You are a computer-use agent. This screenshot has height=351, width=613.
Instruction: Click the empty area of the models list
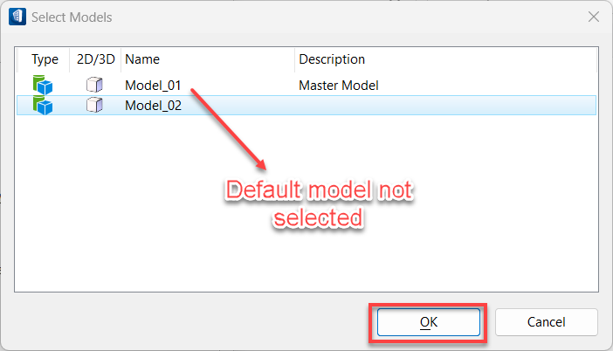pos(306,203)
